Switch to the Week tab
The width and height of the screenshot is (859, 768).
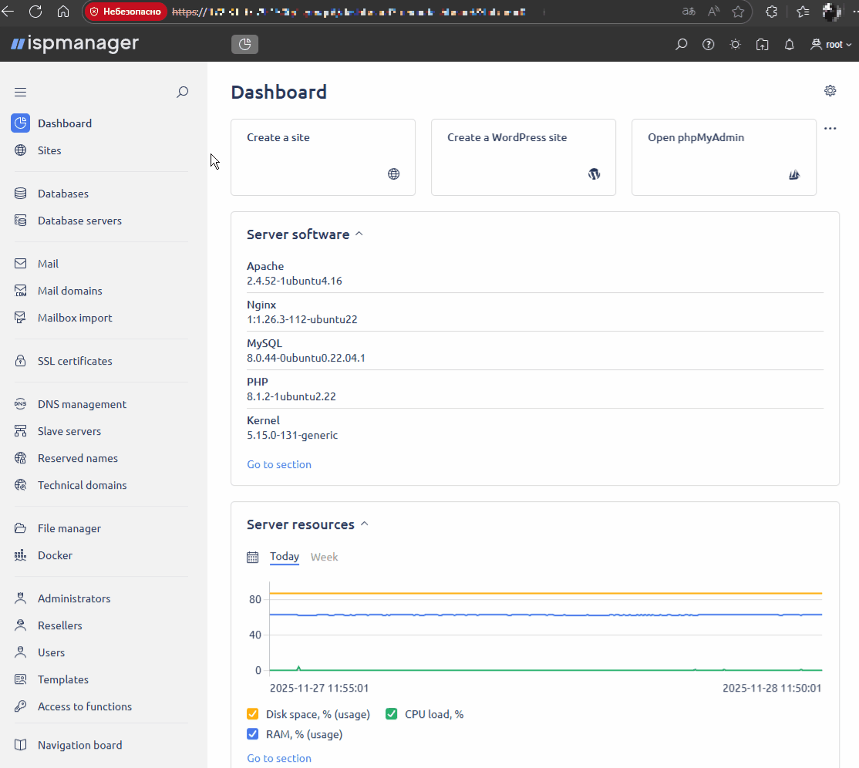coord(324,557)
